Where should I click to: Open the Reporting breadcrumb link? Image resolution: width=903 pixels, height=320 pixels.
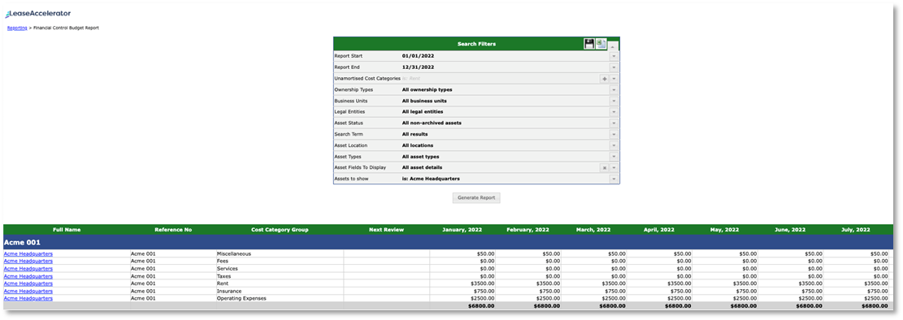point(17,28)
